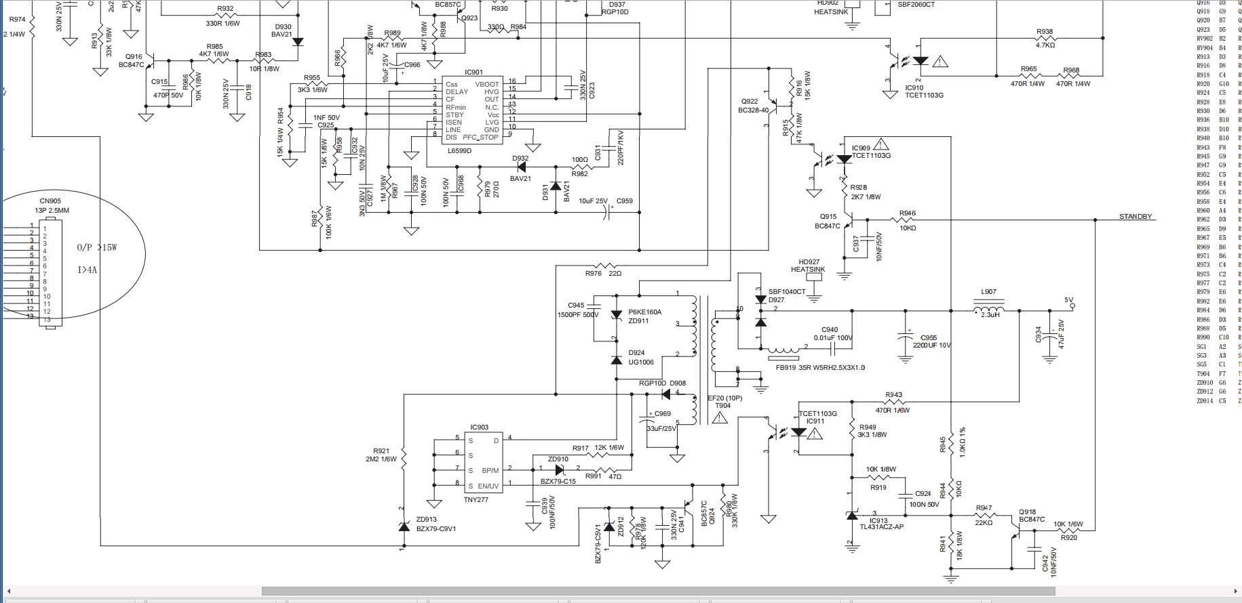Click the D924 diode label
This screenshot has width=1242, height=603.
636,353
